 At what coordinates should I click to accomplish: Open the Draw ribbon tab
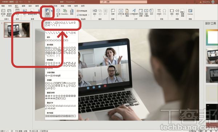[23, 6]
